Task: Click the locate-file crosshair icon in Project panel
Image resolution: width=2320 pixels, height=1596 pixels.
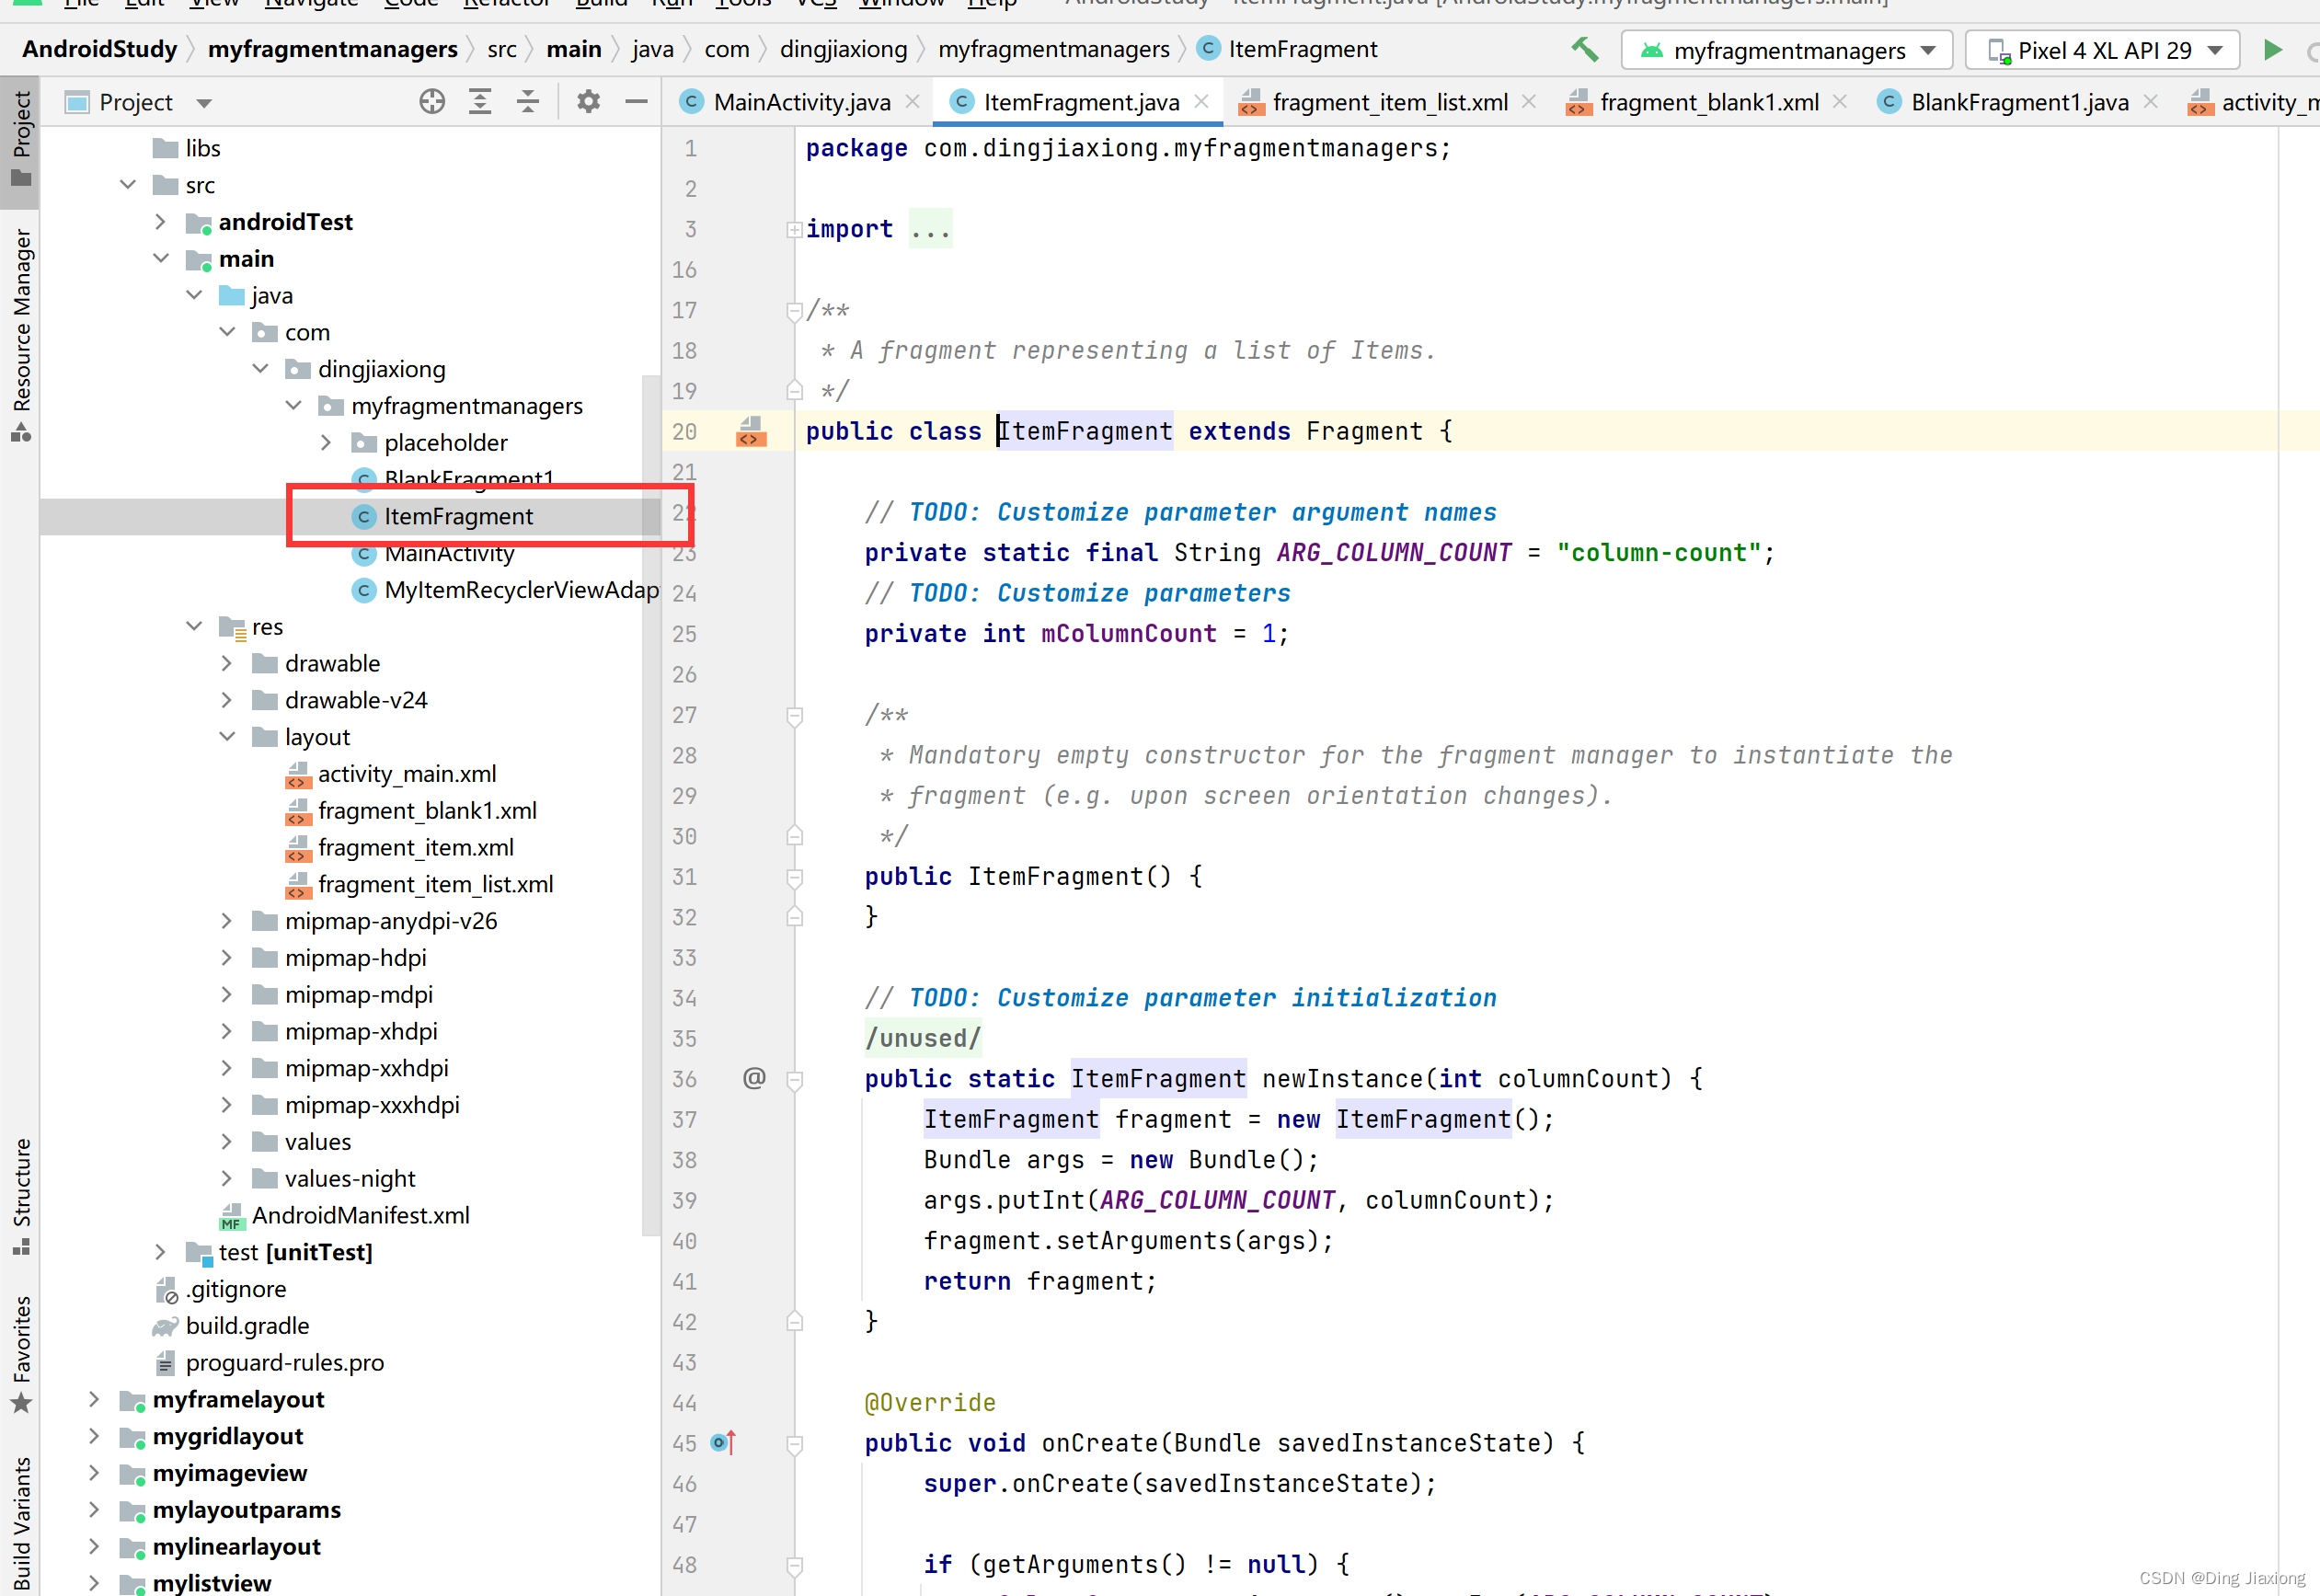Action: click(x=432, y=102)
